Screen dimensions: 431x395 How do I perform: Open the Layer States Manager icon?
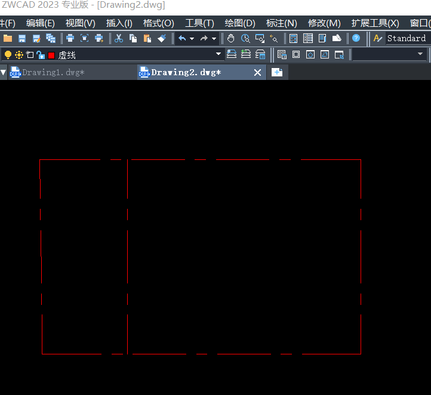tap(260, 54)
